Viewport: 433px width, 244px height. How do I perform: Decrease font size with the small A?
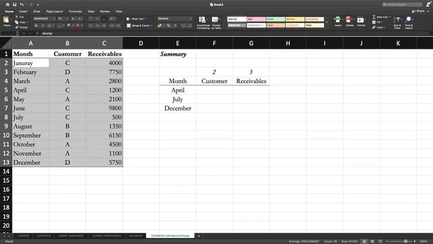(80, 18)
